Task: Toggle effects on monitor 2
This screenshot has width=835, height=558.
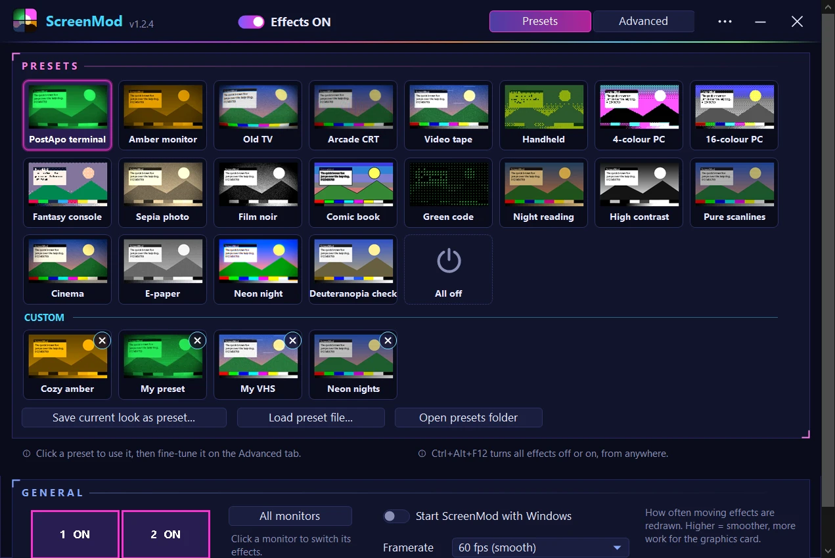Action: pos(166,534)
